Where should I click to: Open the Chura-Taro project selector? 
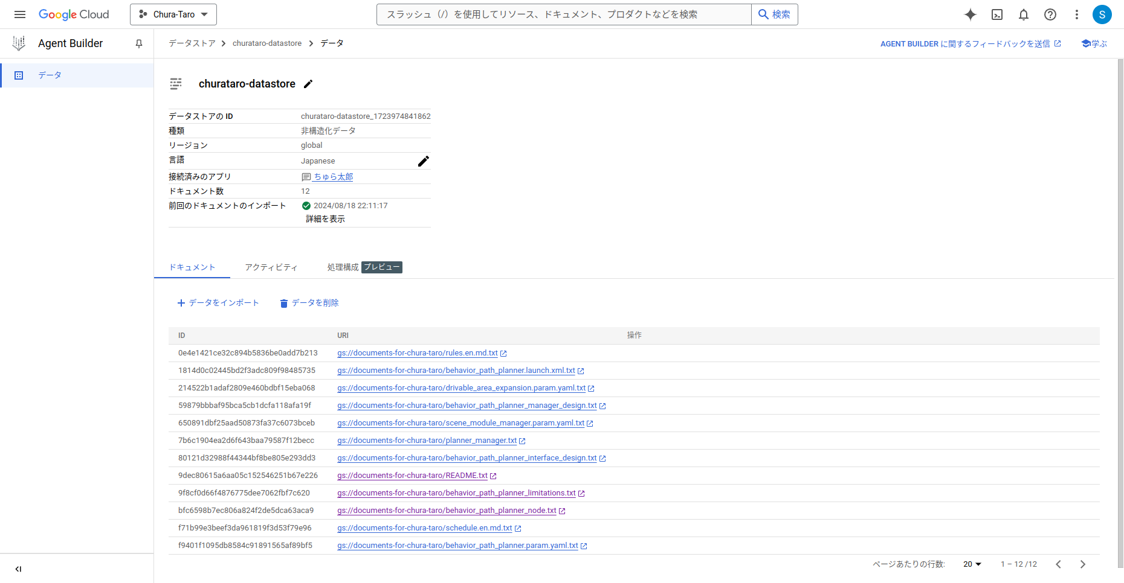click(173, 14)
